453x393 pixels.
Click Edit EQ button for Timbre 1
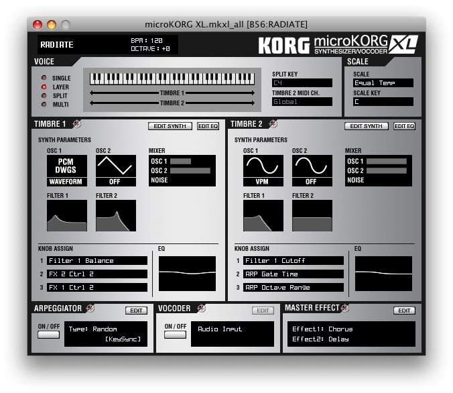208,126
